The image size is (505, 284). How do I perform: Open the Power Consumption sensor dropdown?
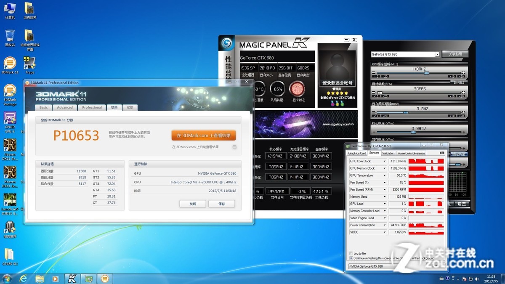pos(384,225)
